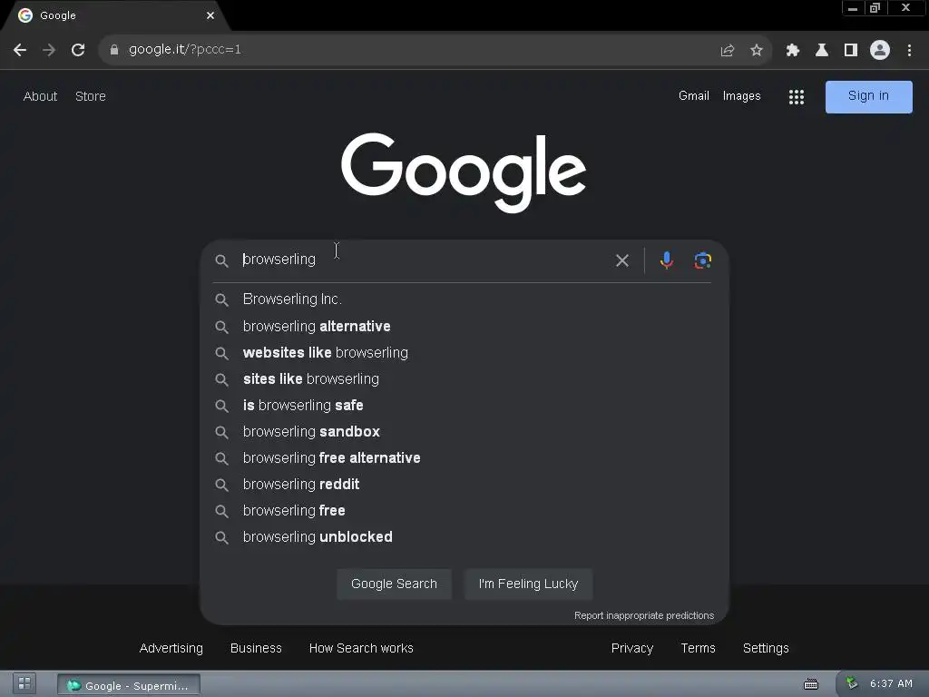Viewport: 929px width, 697px height.
Task: Choose suggestion 'is browserling safe'
Action: [464, 406]
